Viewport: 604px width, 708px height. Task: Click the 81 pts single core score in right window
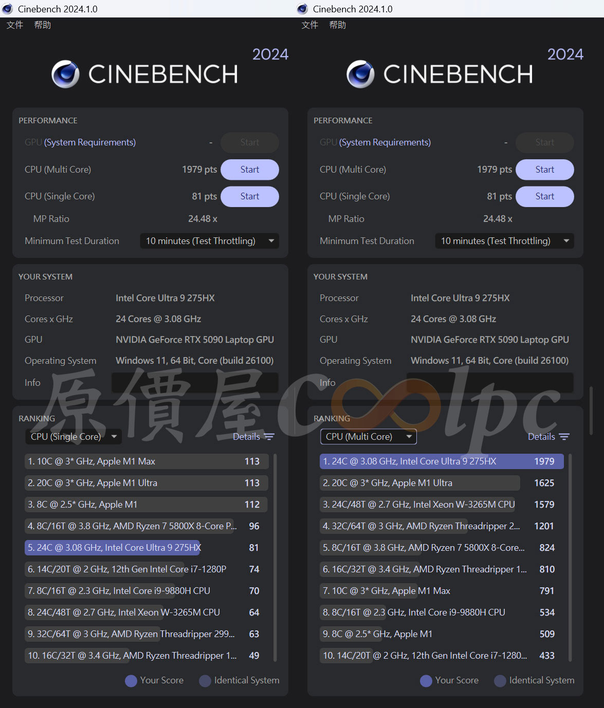coord(500,196)
